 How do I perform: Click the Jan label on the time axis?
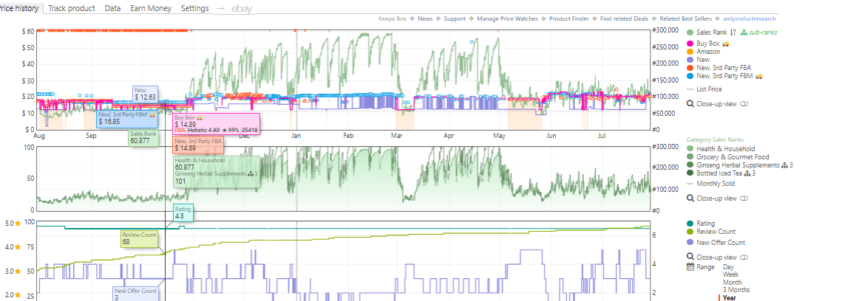(296, 136)
